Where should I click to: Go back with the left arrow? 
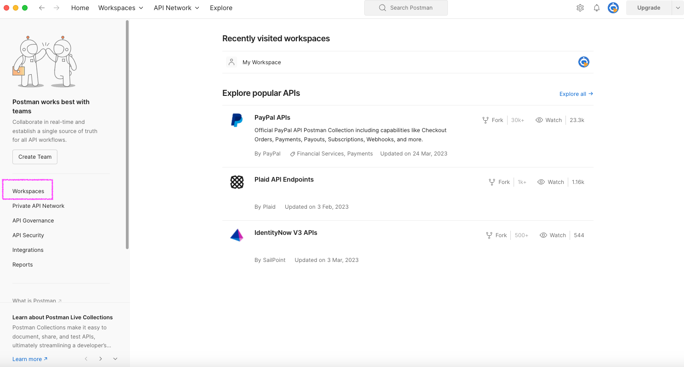42,8
